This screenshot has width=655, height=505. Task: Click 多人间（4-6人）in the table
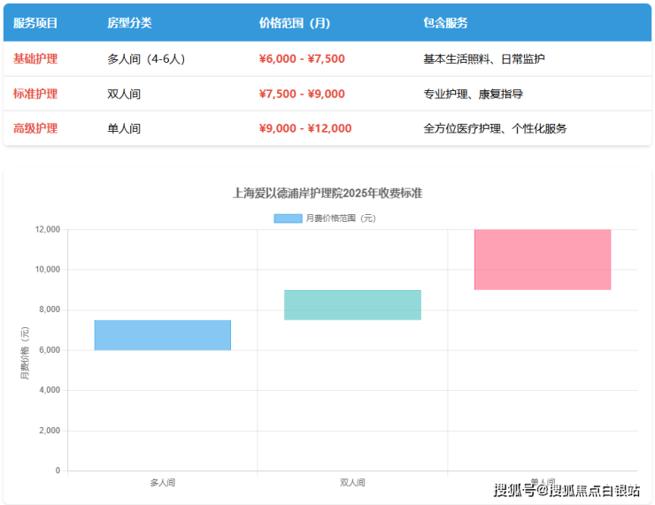[x=146, y=59]
